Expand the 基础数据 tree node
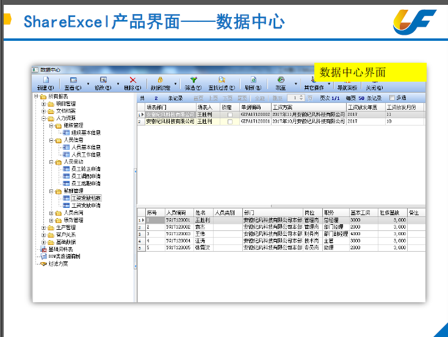Image resolution: width=448 pixels, height=337 pixels. pos(44,243)
